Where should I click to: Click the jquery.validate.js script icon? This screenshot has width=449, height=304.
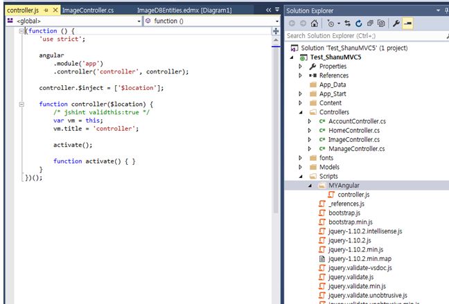pyautogui.click(x=322, y=277)
